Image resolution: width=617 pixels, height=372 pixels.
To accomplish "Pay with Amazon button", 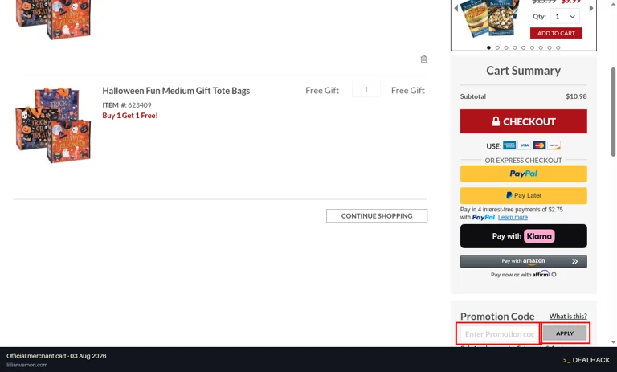I will click(x=523, y=261).
